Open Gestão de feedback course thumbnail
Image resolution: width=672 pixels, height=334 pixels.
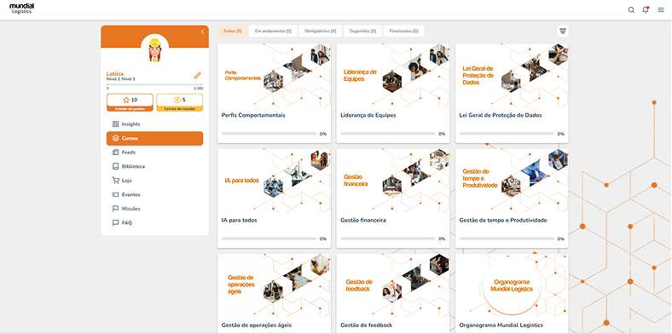tap(393, 285)
